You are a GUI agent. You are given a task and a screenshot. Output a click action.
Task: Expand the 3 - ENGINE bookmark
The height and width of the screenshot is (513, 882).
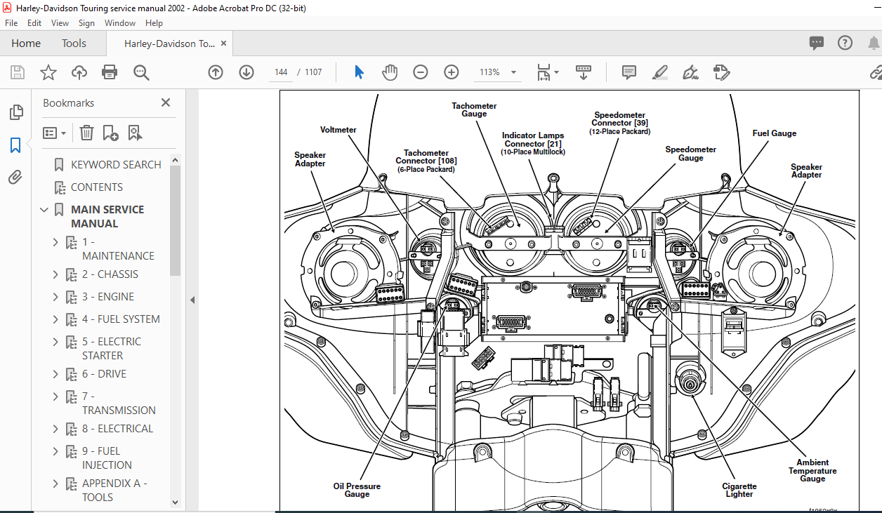tap(55, 297)
